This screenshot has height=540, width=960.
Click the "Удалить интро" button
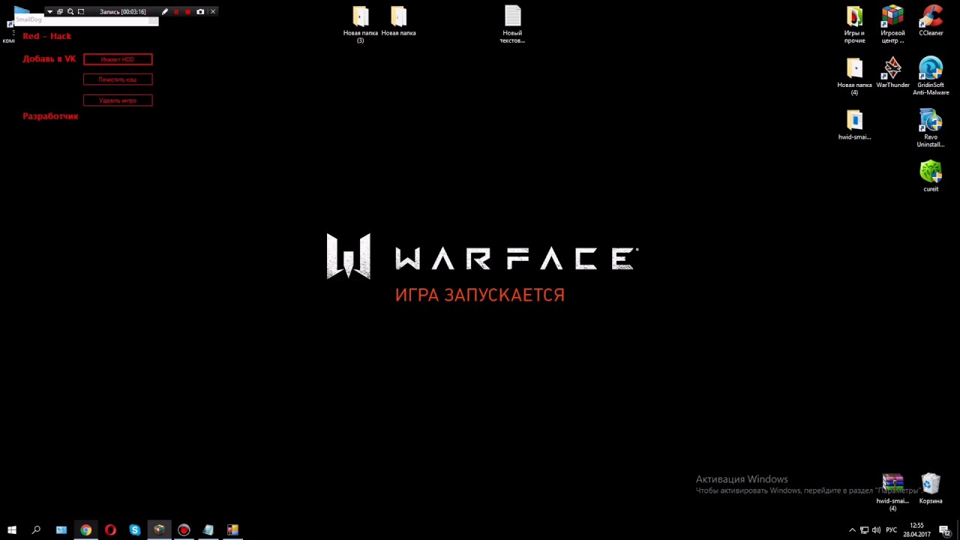[118, 100]
